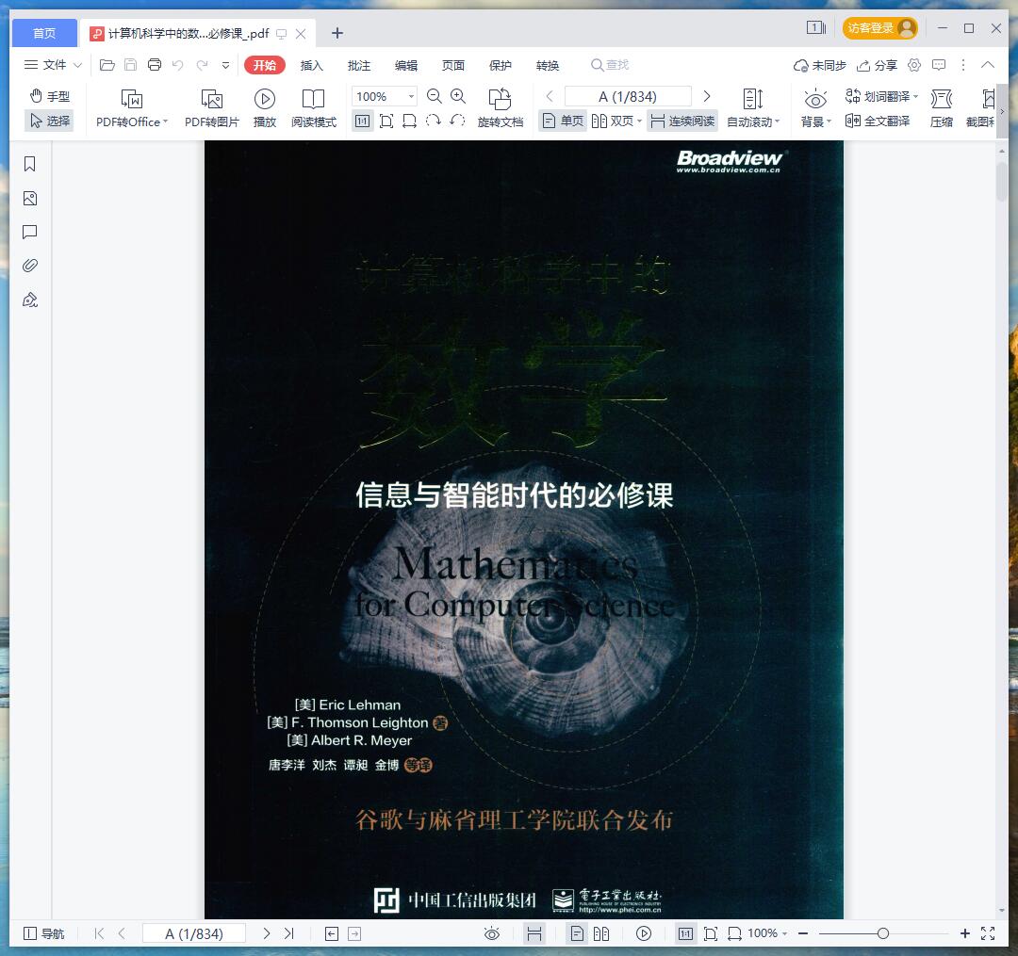Image resolution: width=1018 pixels, height=956 pixels.
Task: Toggle eye protection mode in status bar
Action: click(x=492, y=933)
